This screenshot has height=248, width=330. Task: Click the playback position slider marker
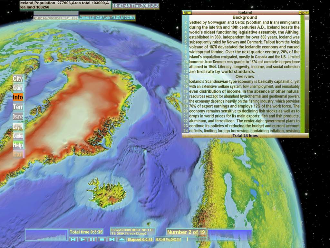click(187, 239)
